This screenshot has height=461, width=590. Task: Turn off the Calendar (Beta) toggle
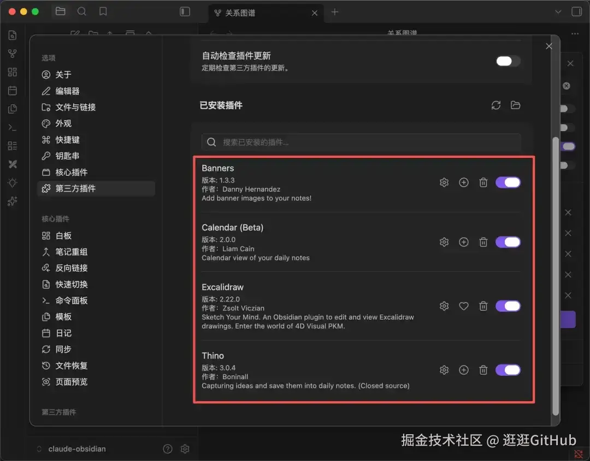coord(508,242)
